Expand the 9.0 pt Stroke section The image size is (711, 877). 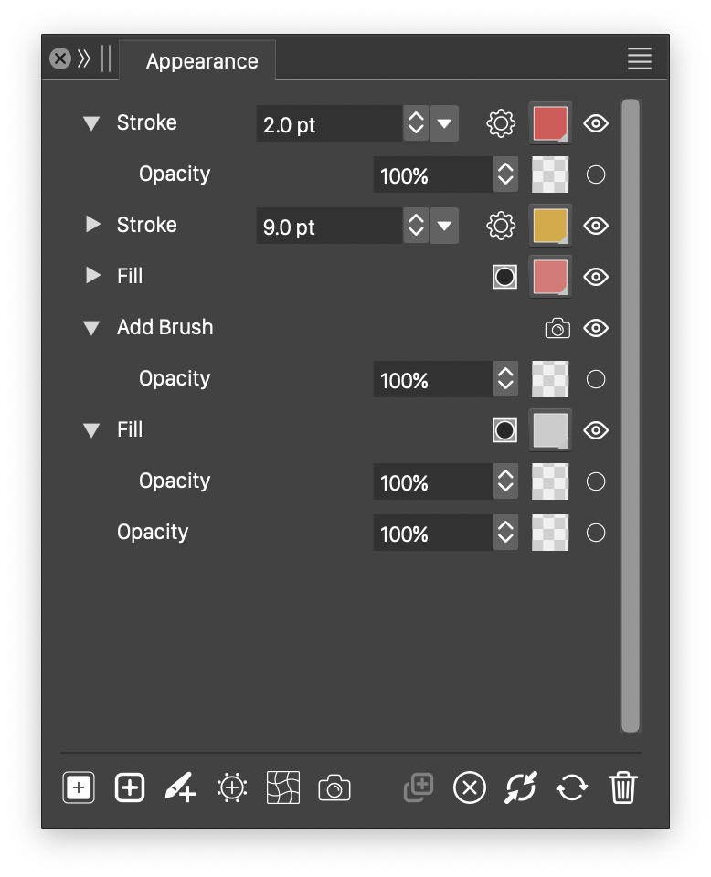tap(93, 225)
